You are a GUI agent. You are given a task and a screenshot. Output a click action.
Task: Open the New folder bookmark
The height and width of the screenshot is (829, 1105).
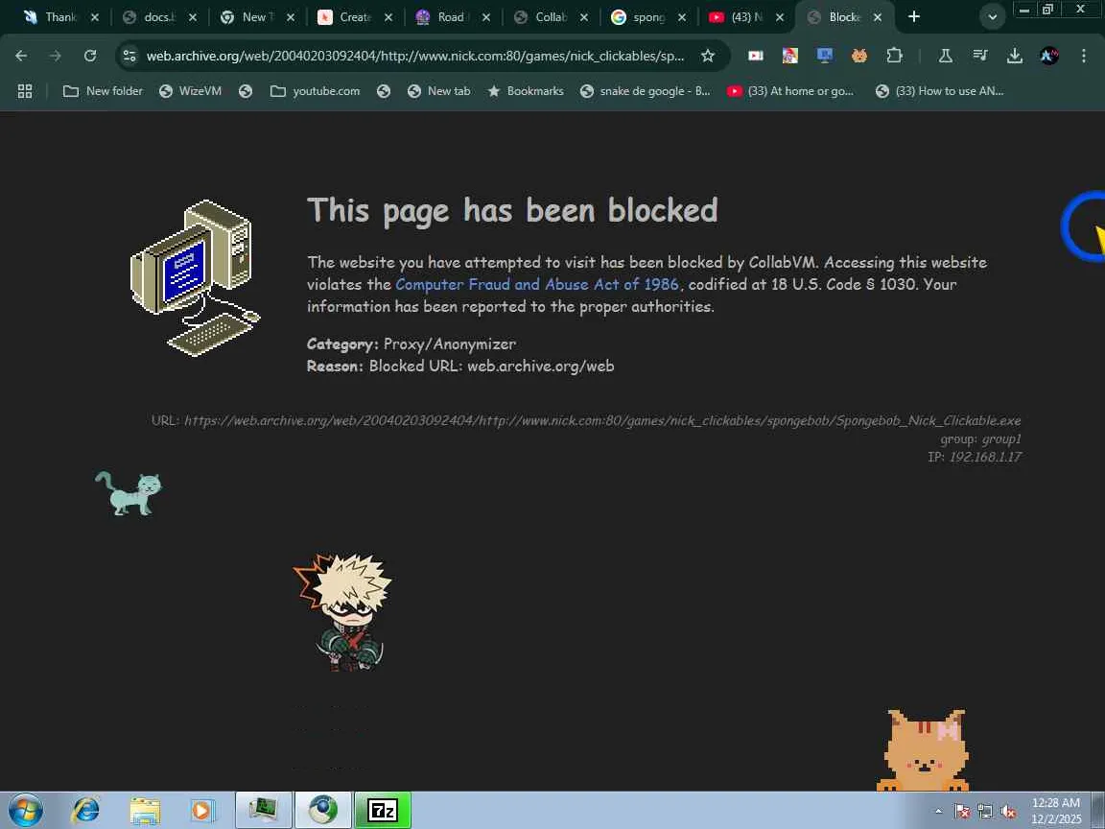[x=103, y=91]
